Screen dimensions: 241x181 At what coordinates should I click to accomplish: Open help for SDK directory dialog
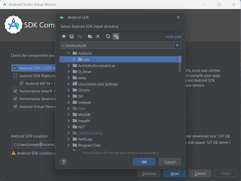click(x=63, y=162)
